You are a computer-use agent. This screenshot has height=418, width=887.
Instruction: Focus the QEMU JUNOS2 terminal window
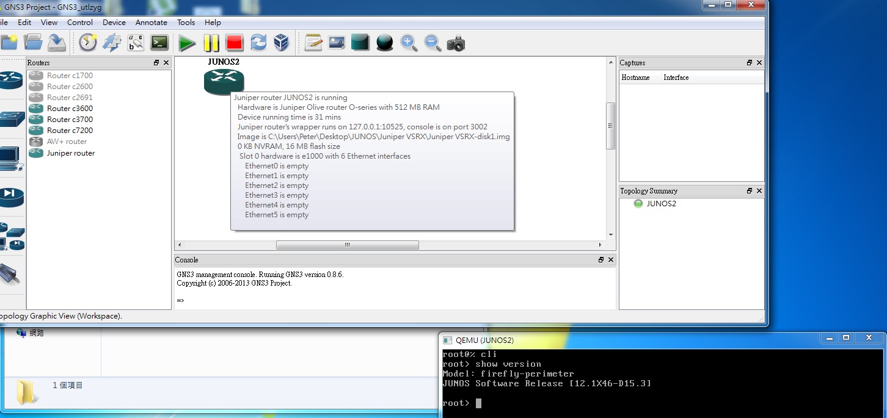click(663, 383)
